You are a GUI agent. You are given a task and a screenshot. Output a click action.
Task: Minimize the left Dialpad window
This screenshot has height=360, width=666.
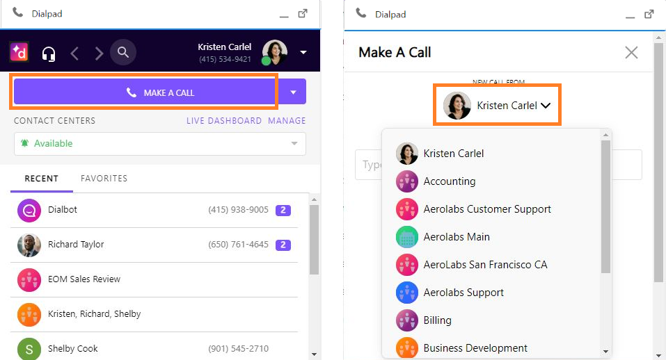284,16
